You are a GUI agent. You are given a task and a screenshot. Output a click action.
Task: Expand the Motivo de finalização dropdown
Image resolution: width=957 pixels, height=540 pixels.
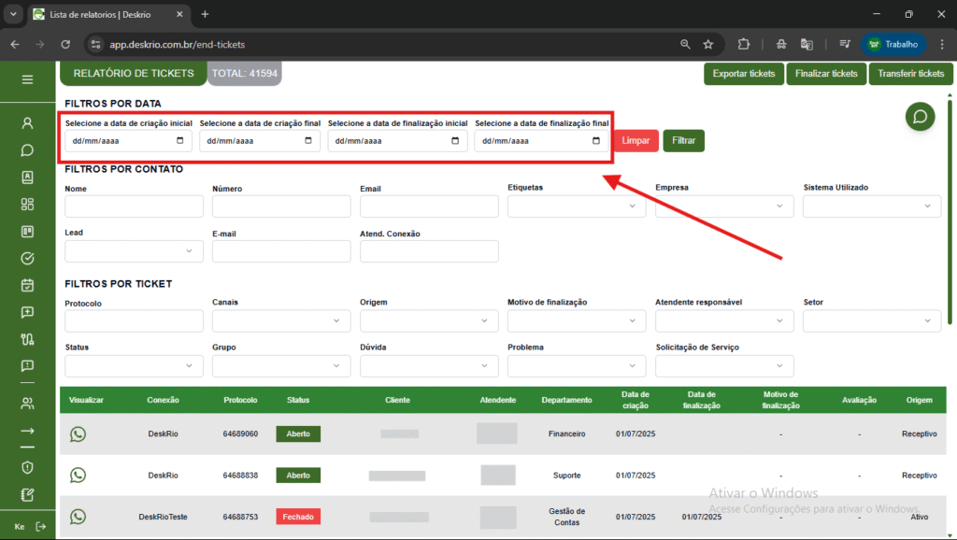coord(576,321)
